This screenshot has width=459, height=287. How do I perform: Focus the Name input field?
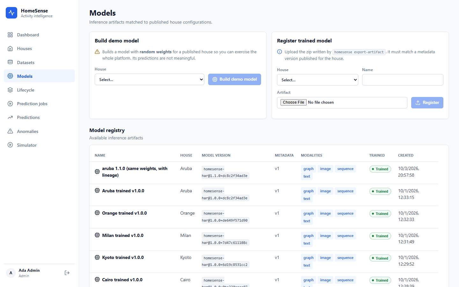[x=403, y=80]
